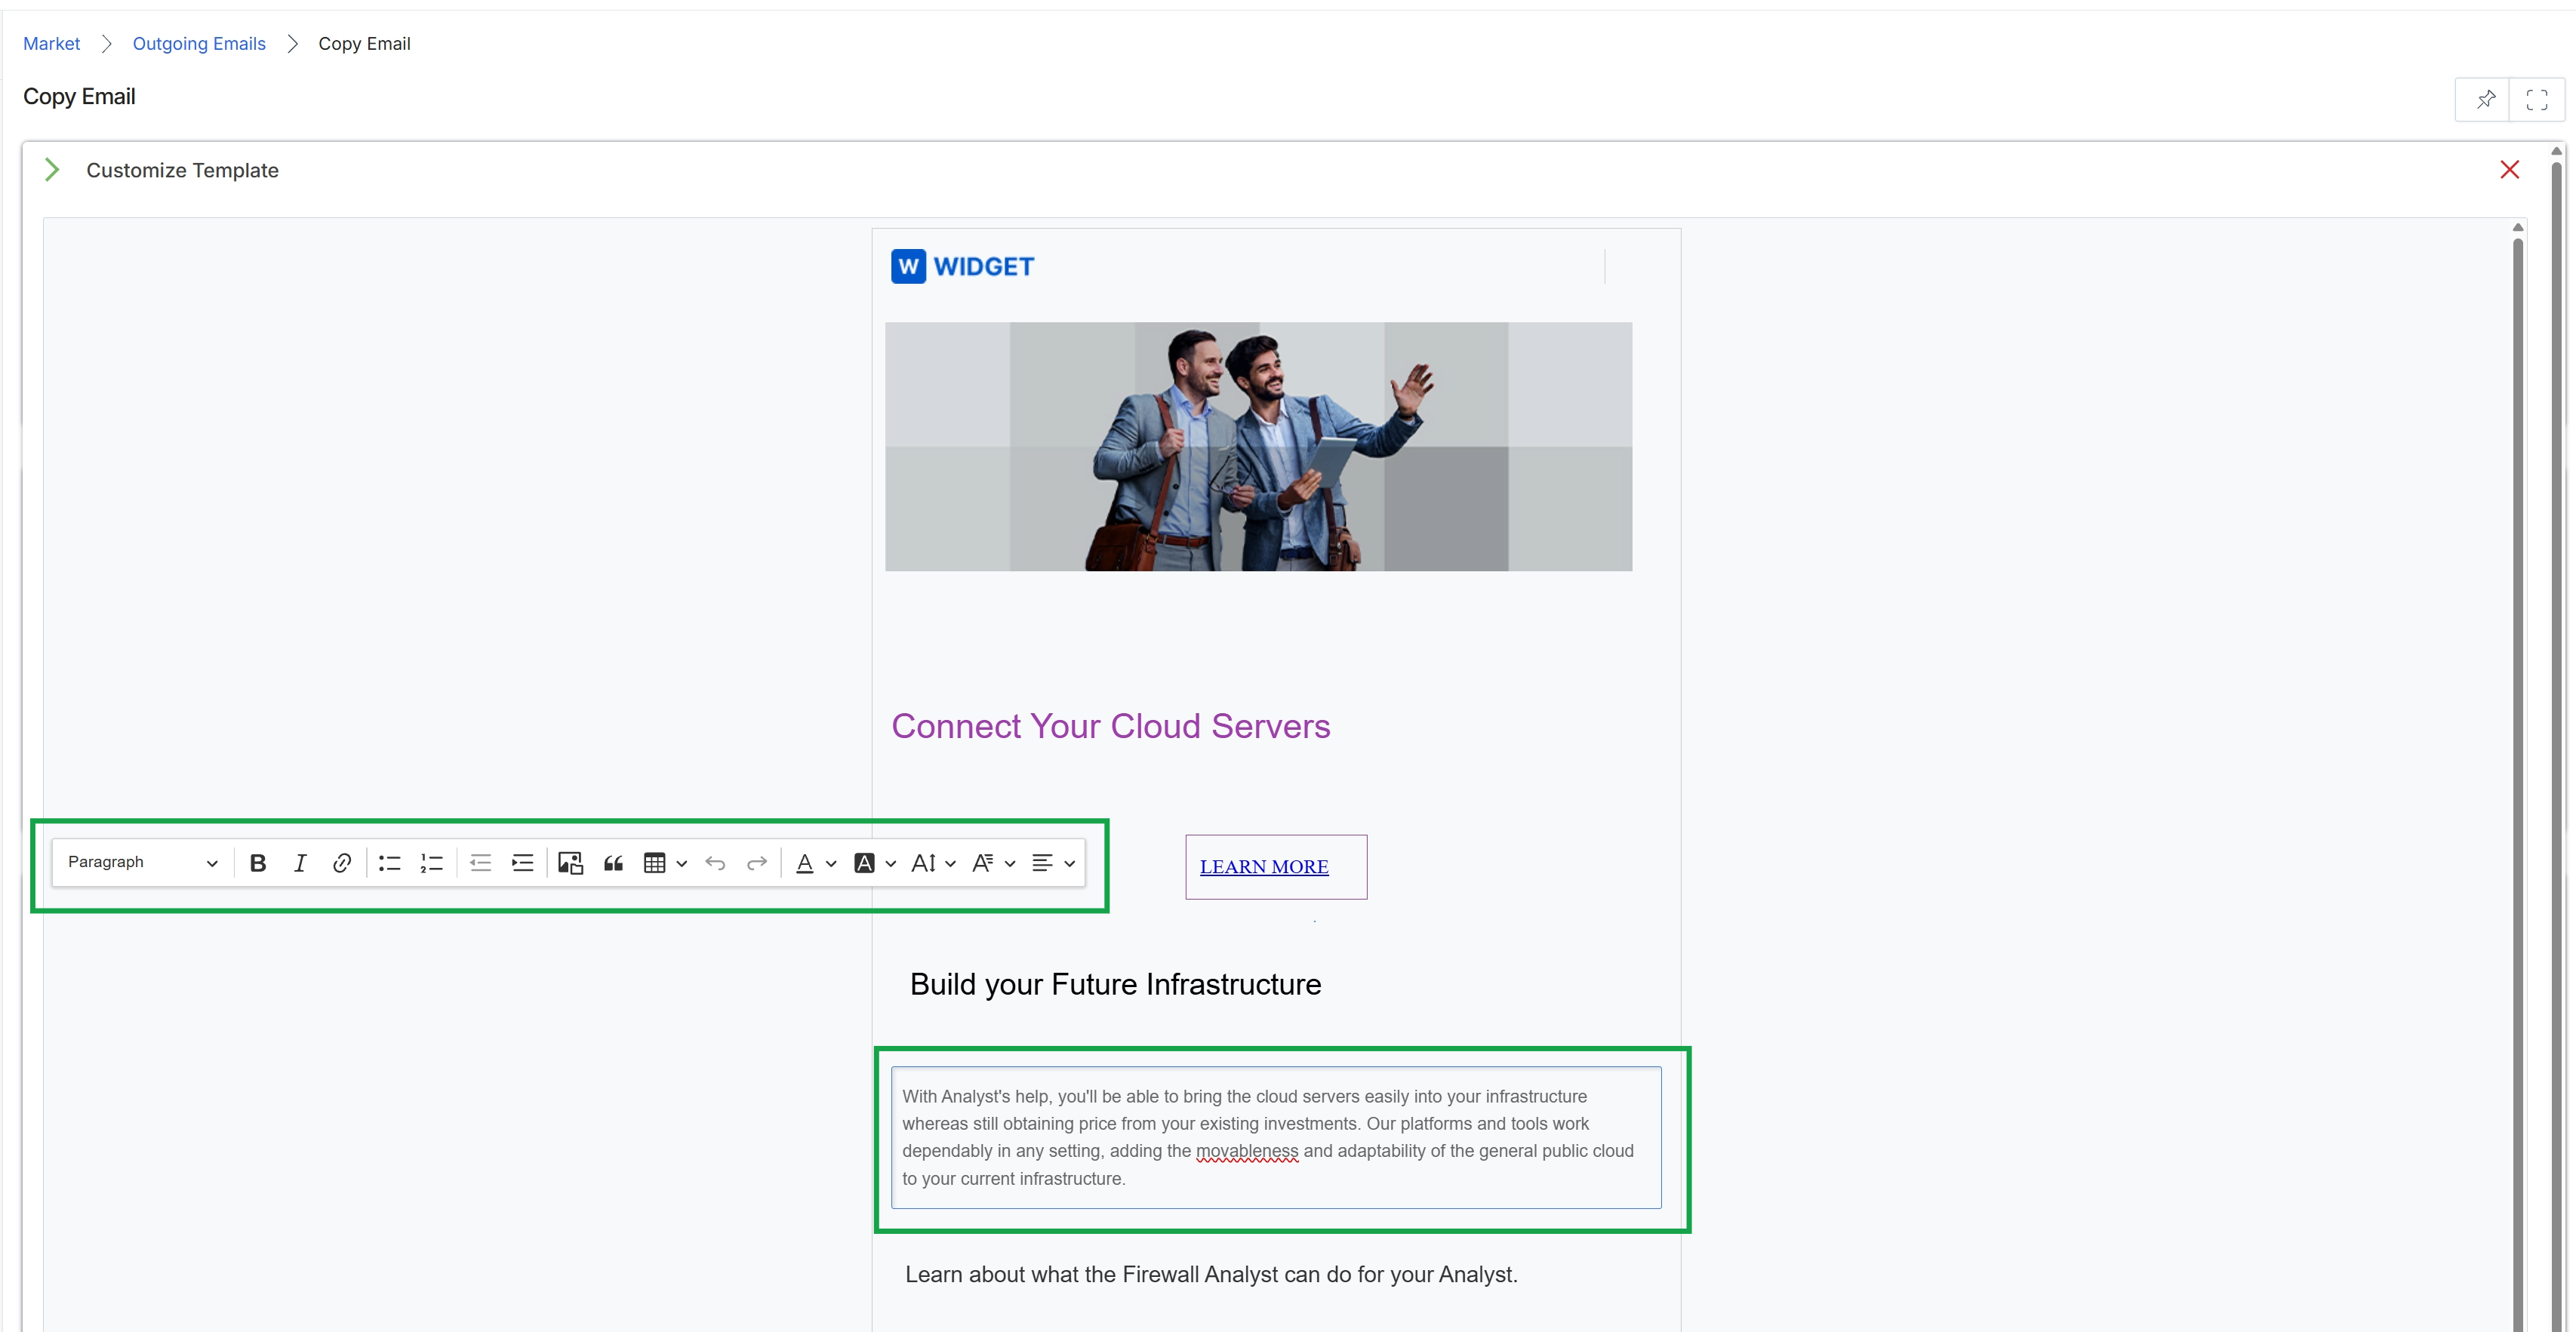Expand the table dropdown arrow
This screenshot has width=2576, height=1332.
click(x=682, y=864)
